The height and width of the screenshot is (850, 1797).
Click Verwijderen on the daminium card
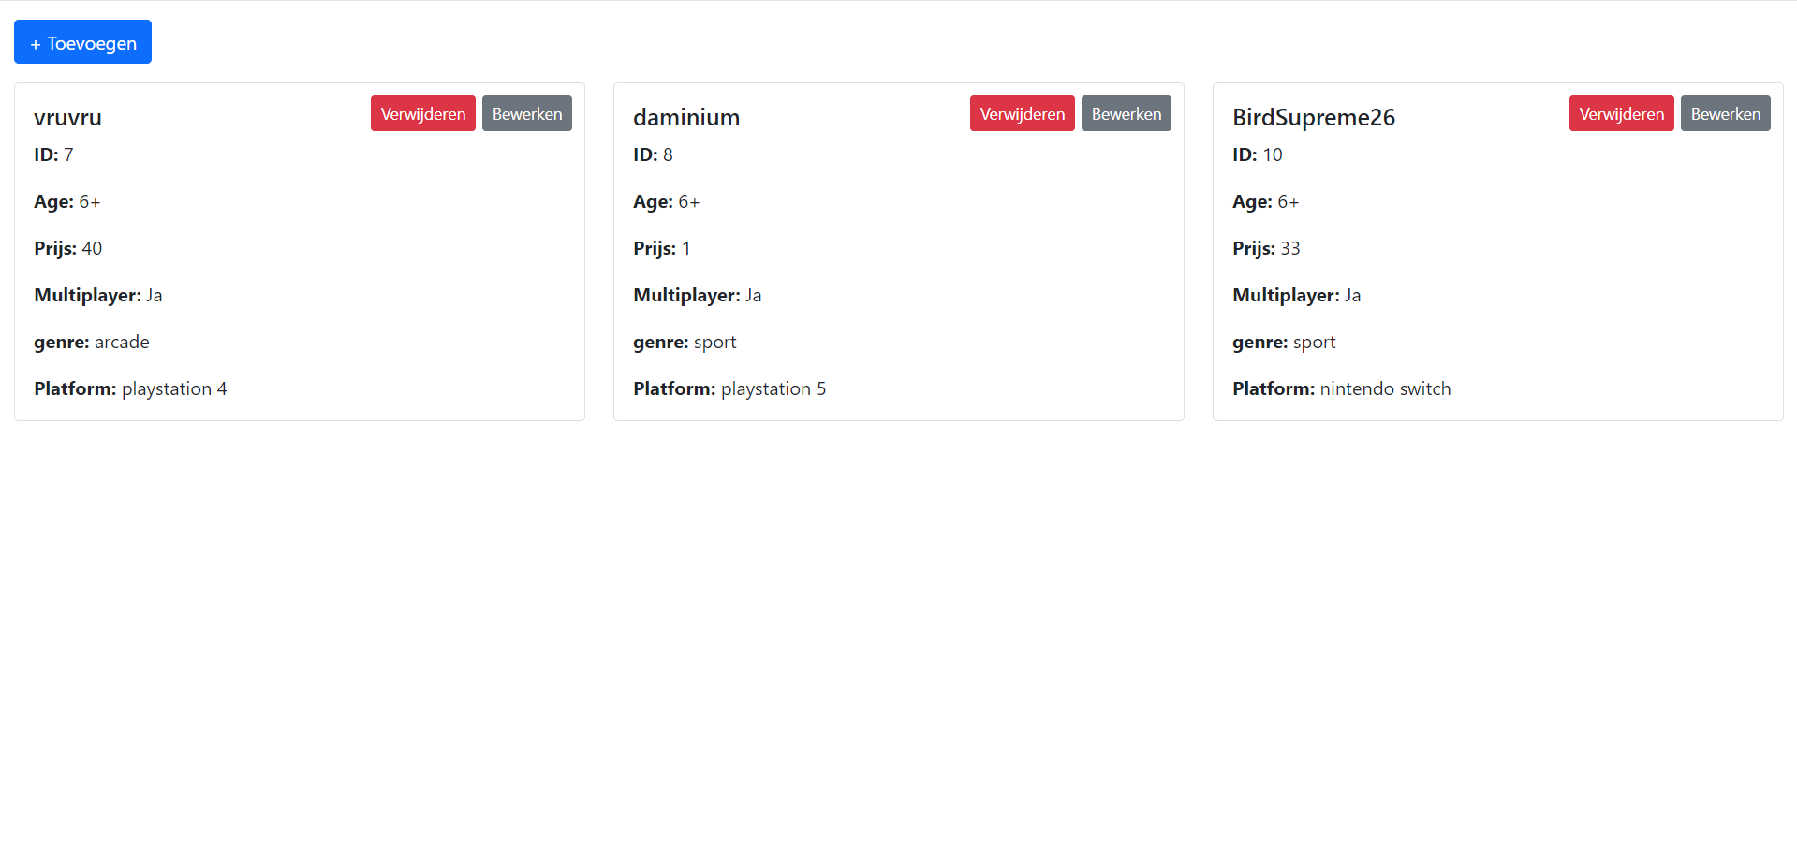click(1022, 112)
